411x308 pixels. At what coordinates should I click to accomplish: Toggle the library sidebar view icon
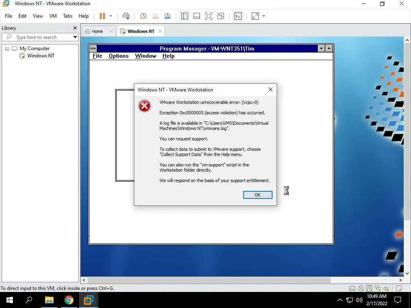185,16
